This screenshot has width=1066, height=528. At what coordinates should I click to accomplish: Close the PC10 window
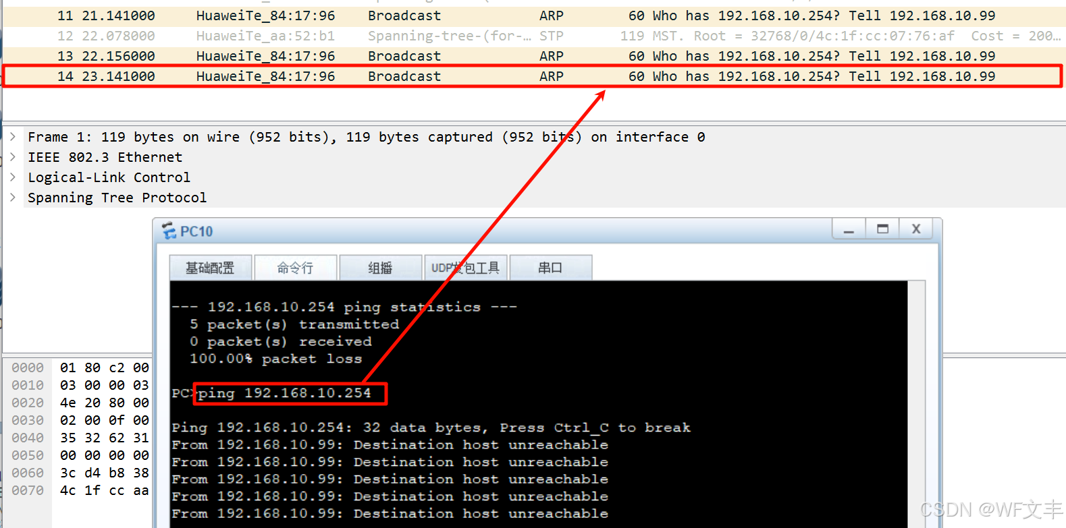(916, 229)
